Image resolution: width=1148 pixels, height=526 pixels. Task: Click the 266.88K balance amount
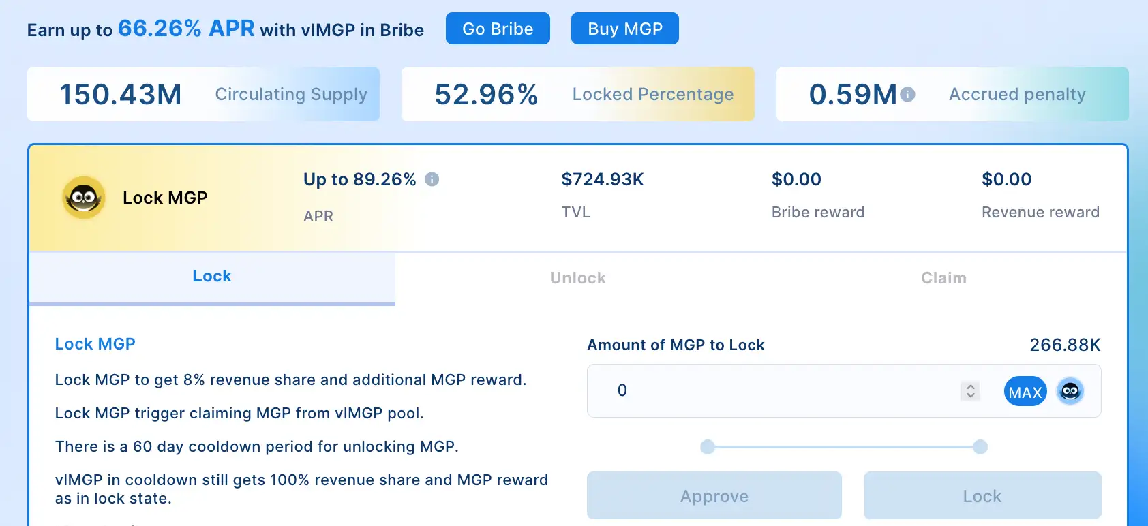1065,345
